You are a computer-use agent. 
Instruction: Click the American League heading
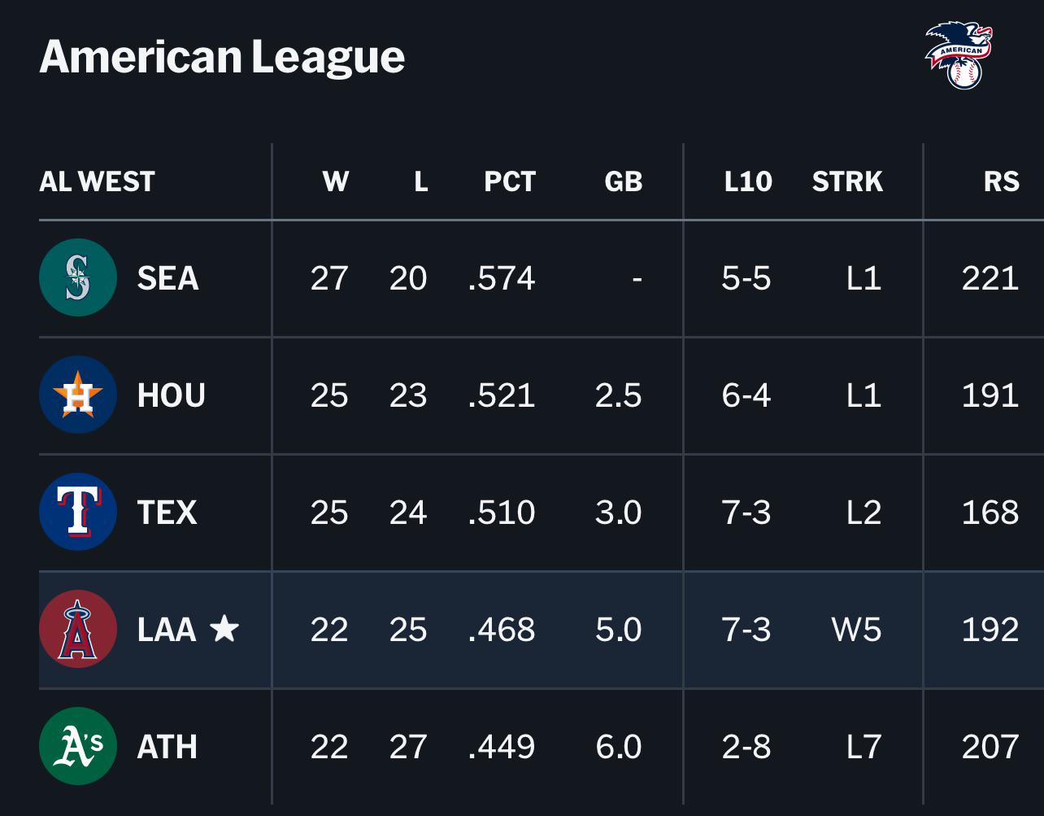(x=222, y=56)
